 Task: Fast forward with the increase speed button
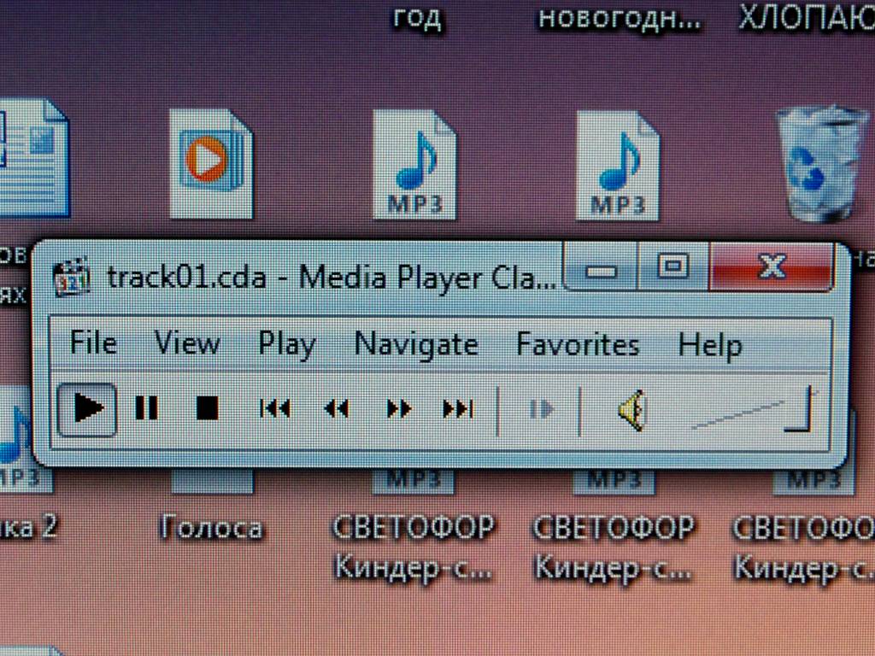point(399,409)
